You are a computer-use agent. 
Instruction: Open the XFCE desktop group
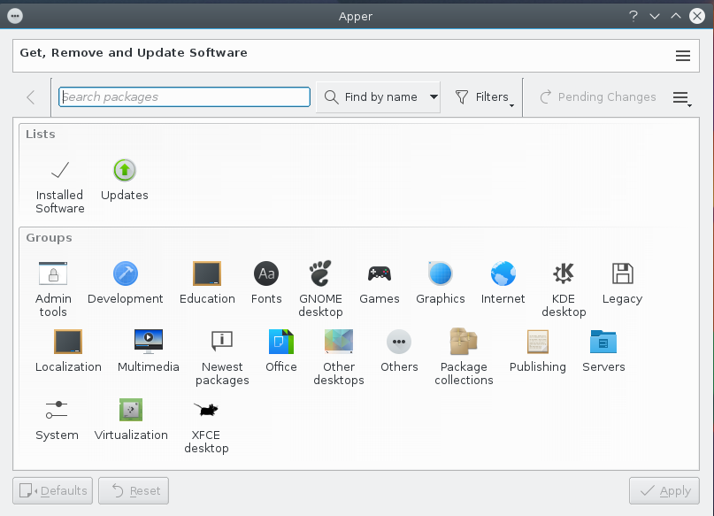206,425
